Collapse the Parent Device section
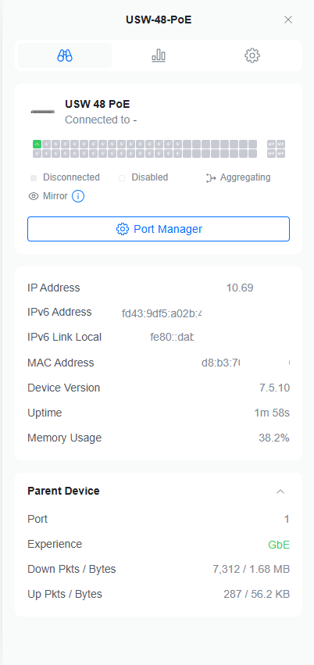 tap(280, 492)
